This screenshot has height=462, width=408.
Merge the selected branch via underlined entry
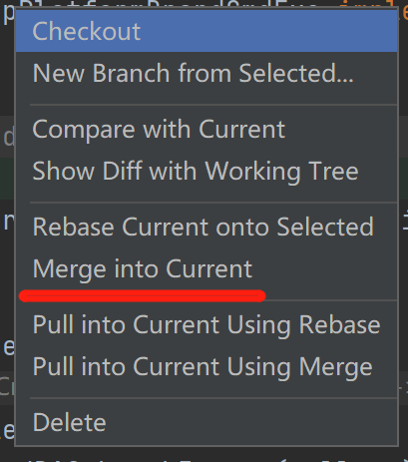tap(206, 268)
